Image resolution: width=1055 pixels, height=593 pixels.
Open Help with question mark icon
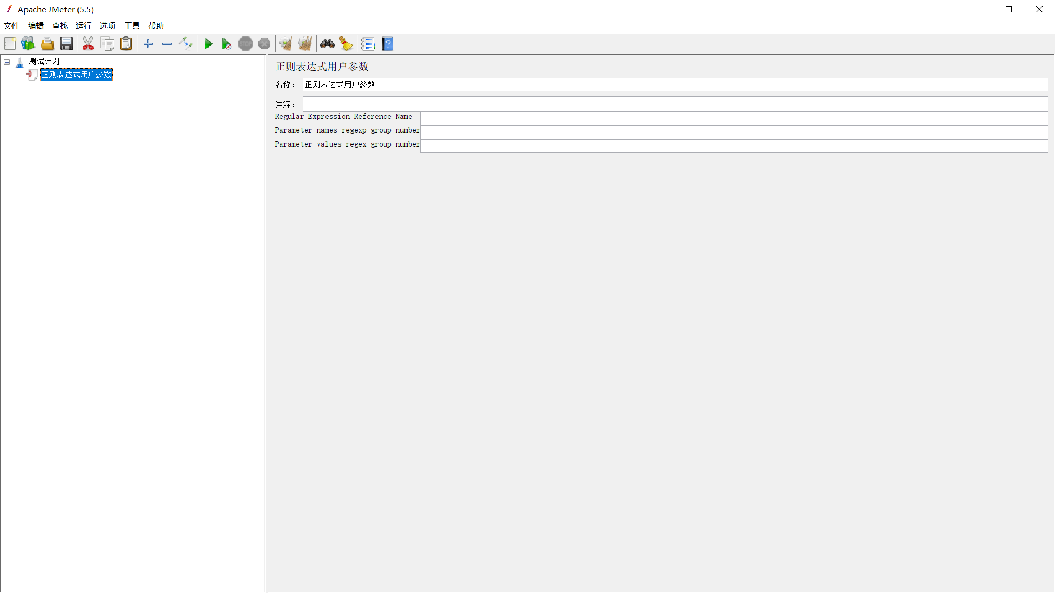tap(387, 44)
